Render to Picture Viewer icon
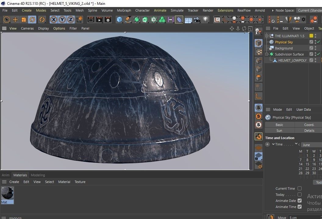Screen dimensions: 322x219 pyautogui.click(x=99, y=20)
